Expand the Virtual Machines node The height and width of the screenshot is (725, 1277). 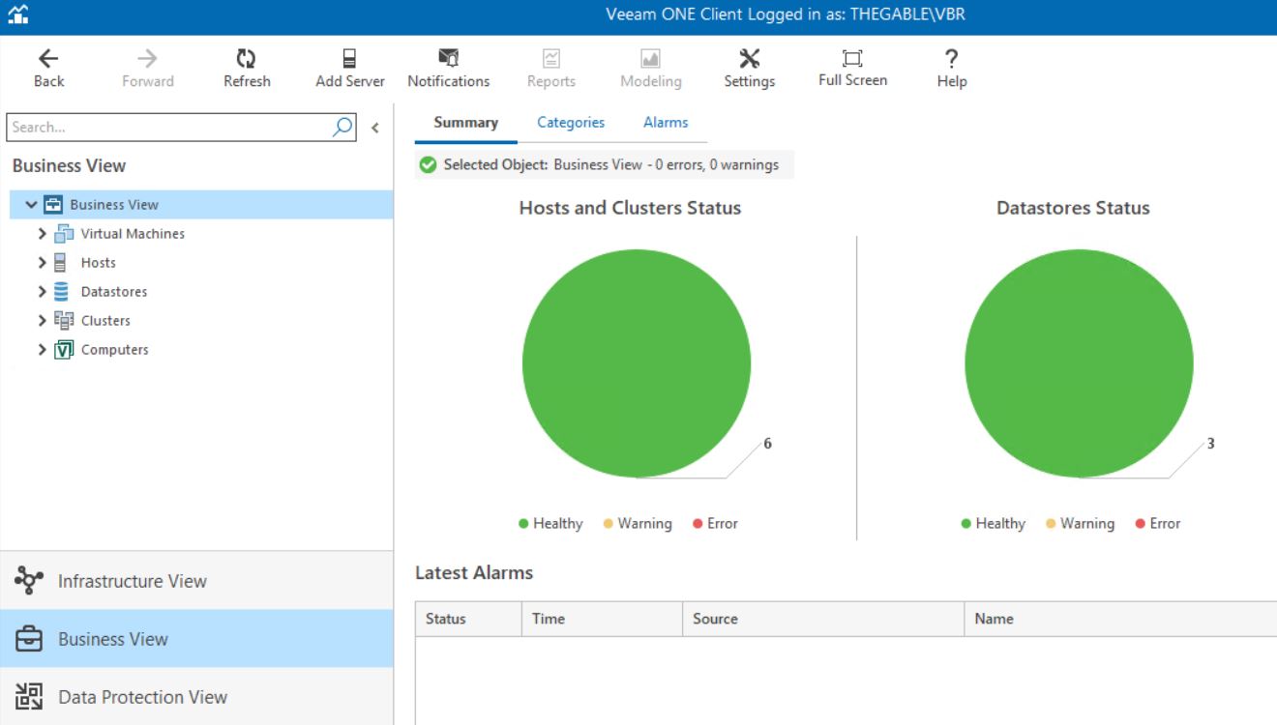coord(42,233)
